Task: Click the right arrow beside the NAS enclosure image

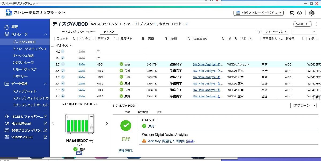Action: [107, 123]
